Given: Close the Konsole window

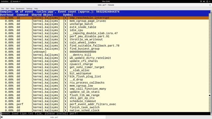Looking at the screenshot, I should [210, 5].
